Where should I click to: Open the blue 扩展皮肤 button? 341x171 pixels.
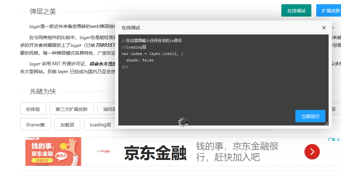point(329,10)
